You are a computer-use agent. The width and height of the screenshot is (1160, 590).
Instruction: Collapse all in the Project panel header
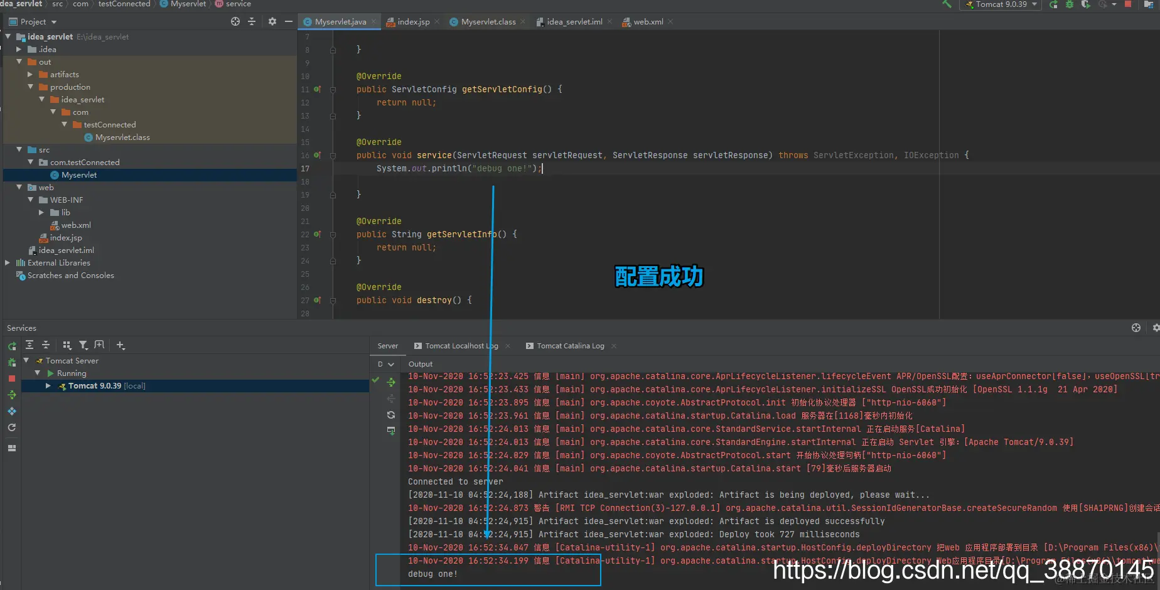[252, 21]
